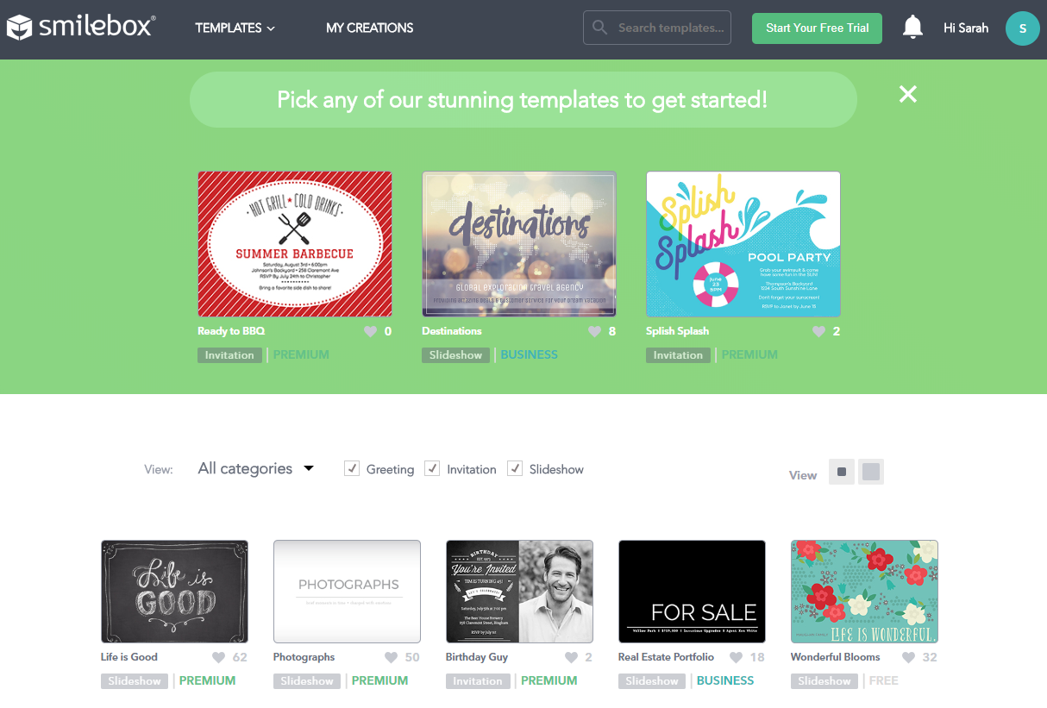Open the Templates dropdown menu
This screenshot has width=1047, height=708.
(235, 28)
